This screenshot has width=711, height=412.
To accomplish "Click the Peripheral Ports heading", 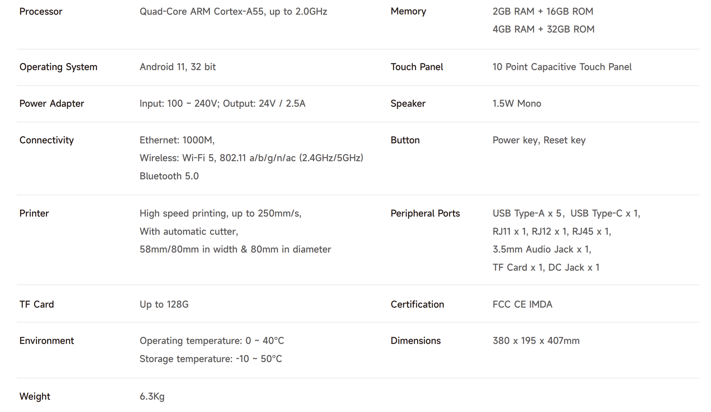I will pos(425,213).
